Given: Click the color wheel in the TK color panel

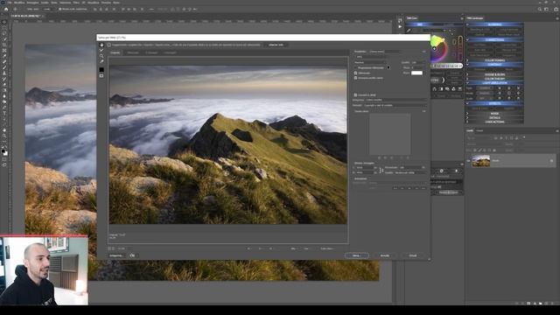Looking at the screenshot, I should [438, 49].
